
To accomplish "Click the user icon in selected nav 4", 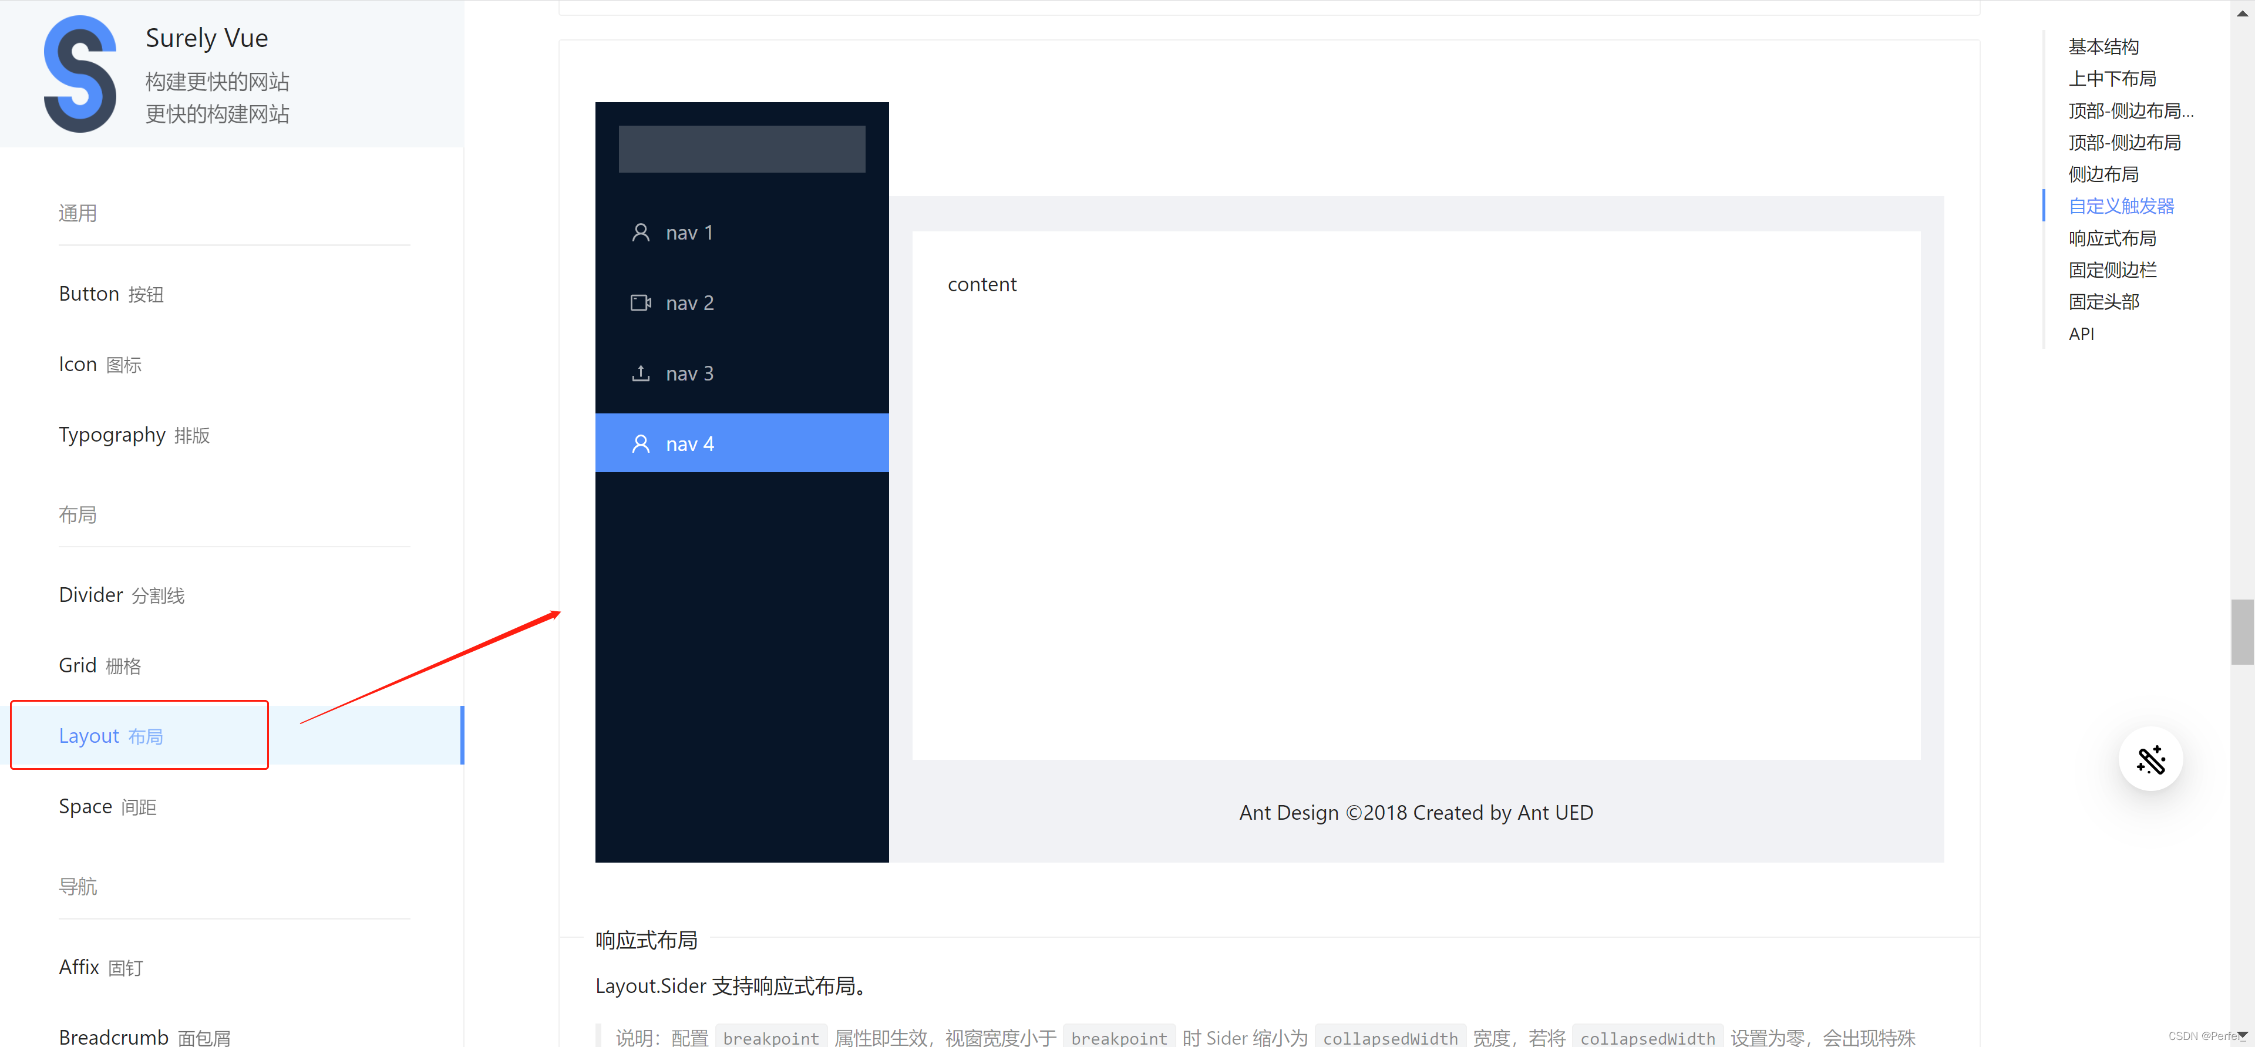I will click(x=641, y=444).
